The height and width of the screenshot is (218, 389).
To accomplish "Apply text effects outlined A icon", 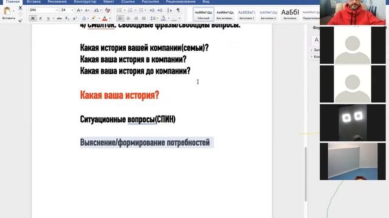I will (x=84, y=18).
